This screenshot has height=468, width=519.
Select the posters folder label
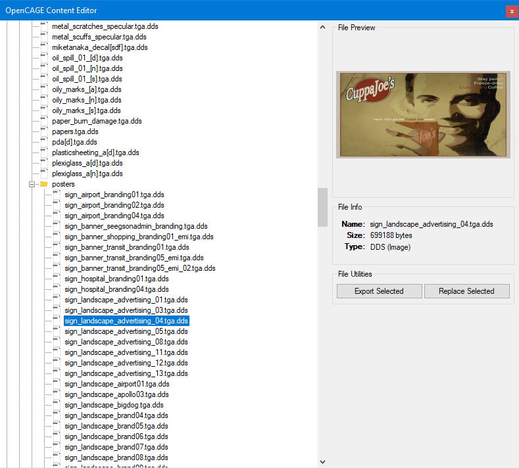tap(63, 184)
